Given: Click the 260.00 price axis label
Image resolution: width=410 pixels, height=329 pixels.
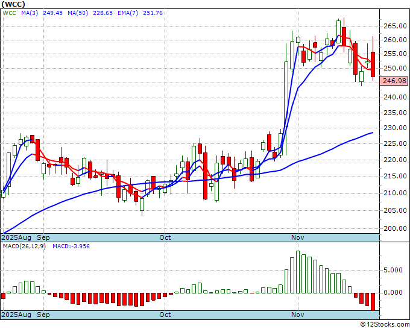Looking at the screenshot, I should pos(395,40).
